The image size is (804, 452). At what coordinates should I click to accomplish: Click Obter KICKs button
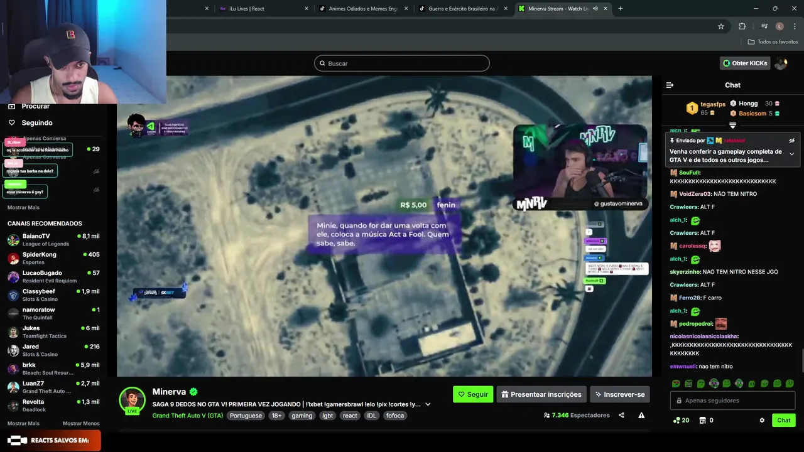745,63
